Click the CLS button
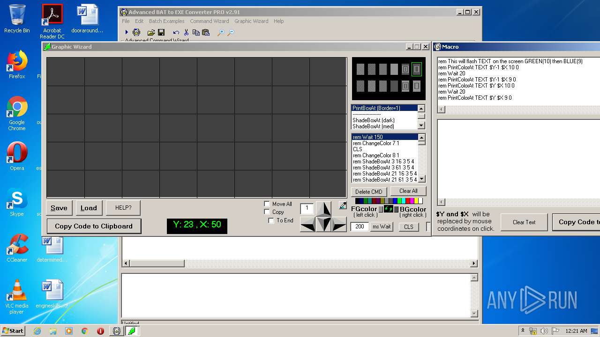Screen dimensions: 600x337 point(409,227)
